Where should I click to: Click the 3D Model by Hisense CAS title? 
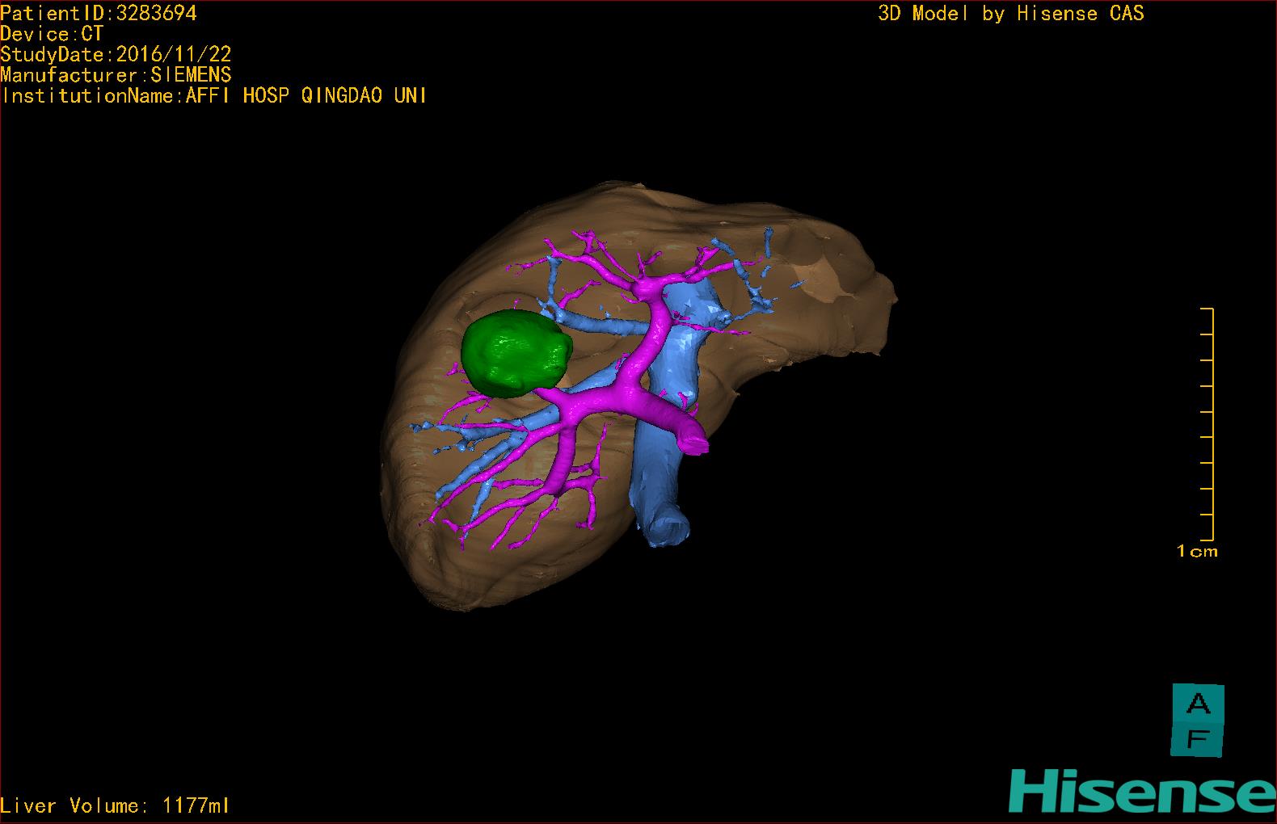point(1011,13)
